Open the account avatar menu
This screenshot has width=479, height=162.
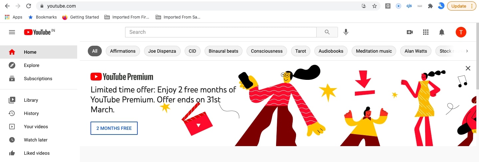click(x=461, y=32)
